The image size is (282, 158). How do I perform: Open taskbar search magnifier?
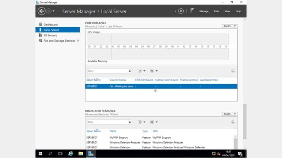pyautogui.click(x=50, y=154)
